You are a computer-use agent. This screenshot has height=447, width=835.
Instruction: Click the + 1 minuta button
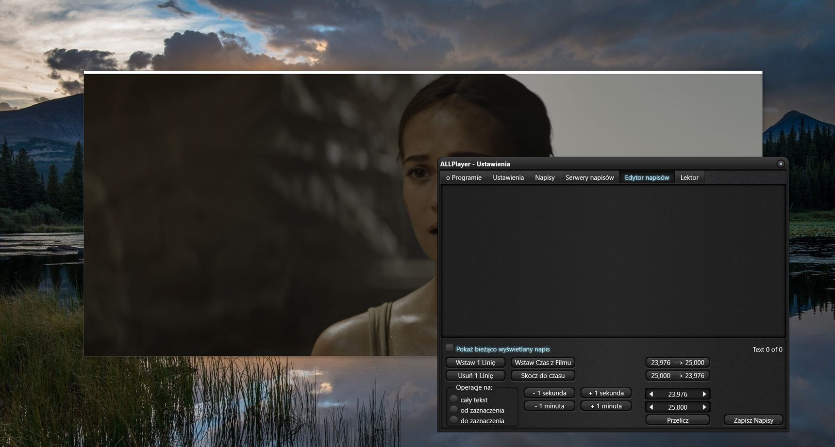point(606,406)
